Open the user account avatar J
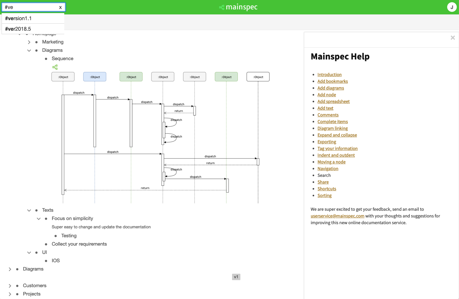Screen dimensions: 459x299 tap(452, 7)
